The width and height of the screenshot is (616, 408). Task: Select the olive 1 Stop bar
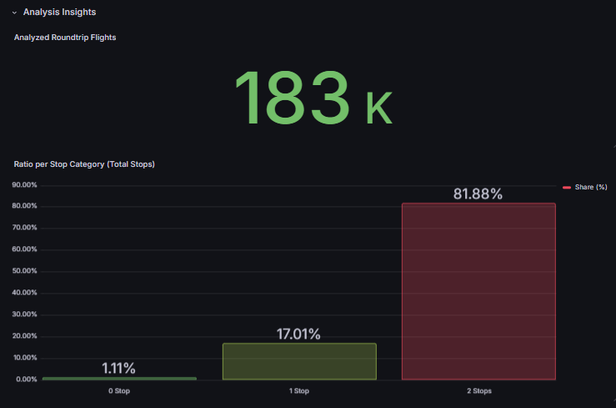(299, 361)
